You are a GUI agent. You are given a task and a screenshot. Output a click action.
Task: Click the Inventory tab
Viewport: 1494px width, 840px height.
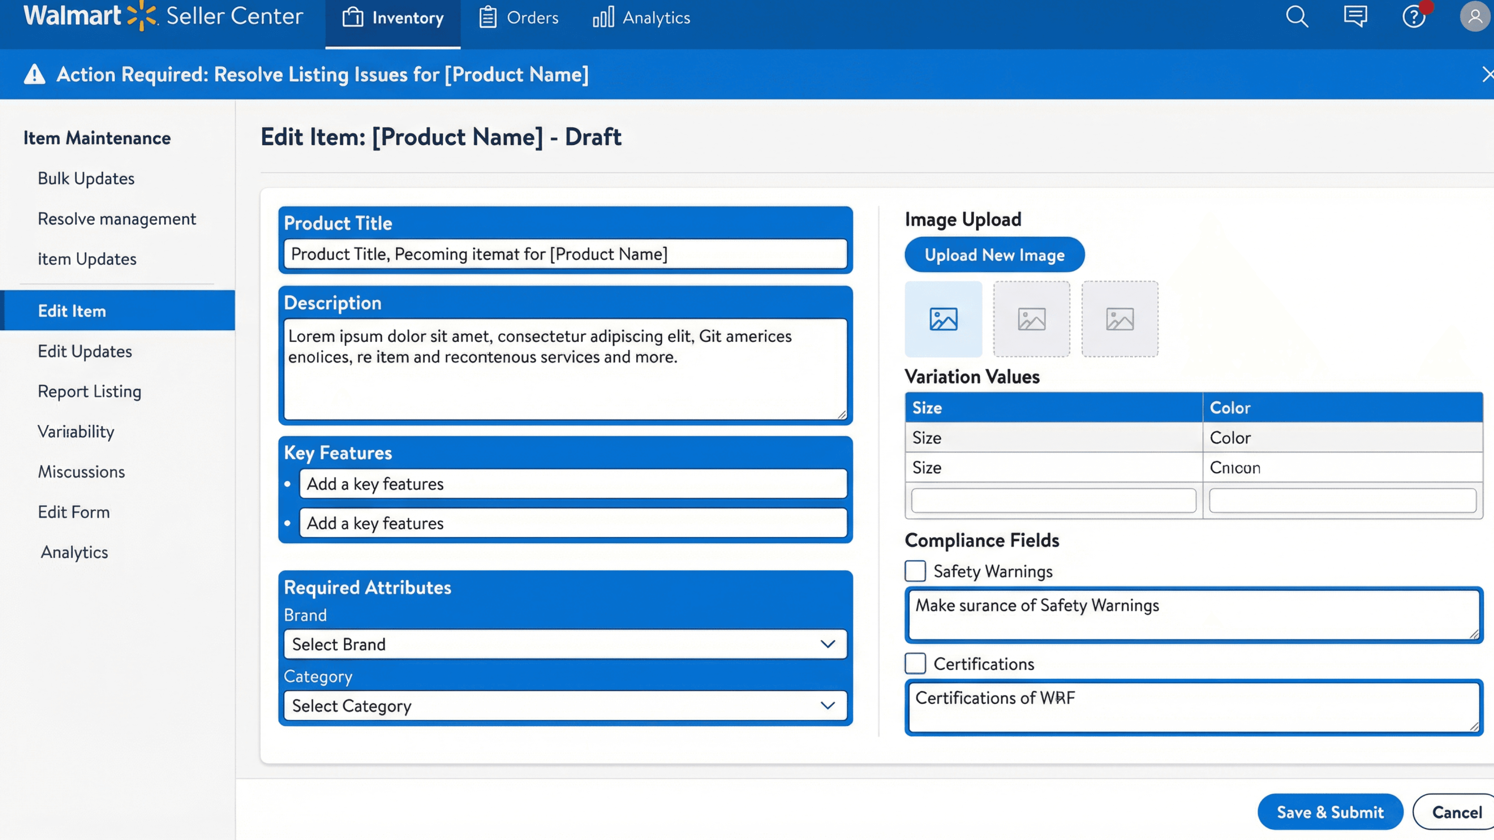(x=393, y=18)
